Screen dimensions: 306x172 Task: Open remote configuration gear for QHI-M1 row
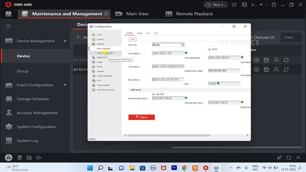tap(256, 69)
